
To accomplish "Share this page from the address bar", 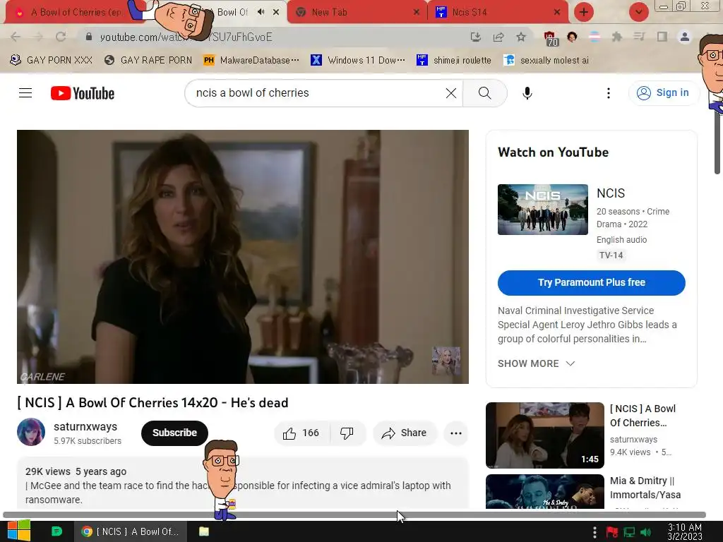I will [498, 37].
